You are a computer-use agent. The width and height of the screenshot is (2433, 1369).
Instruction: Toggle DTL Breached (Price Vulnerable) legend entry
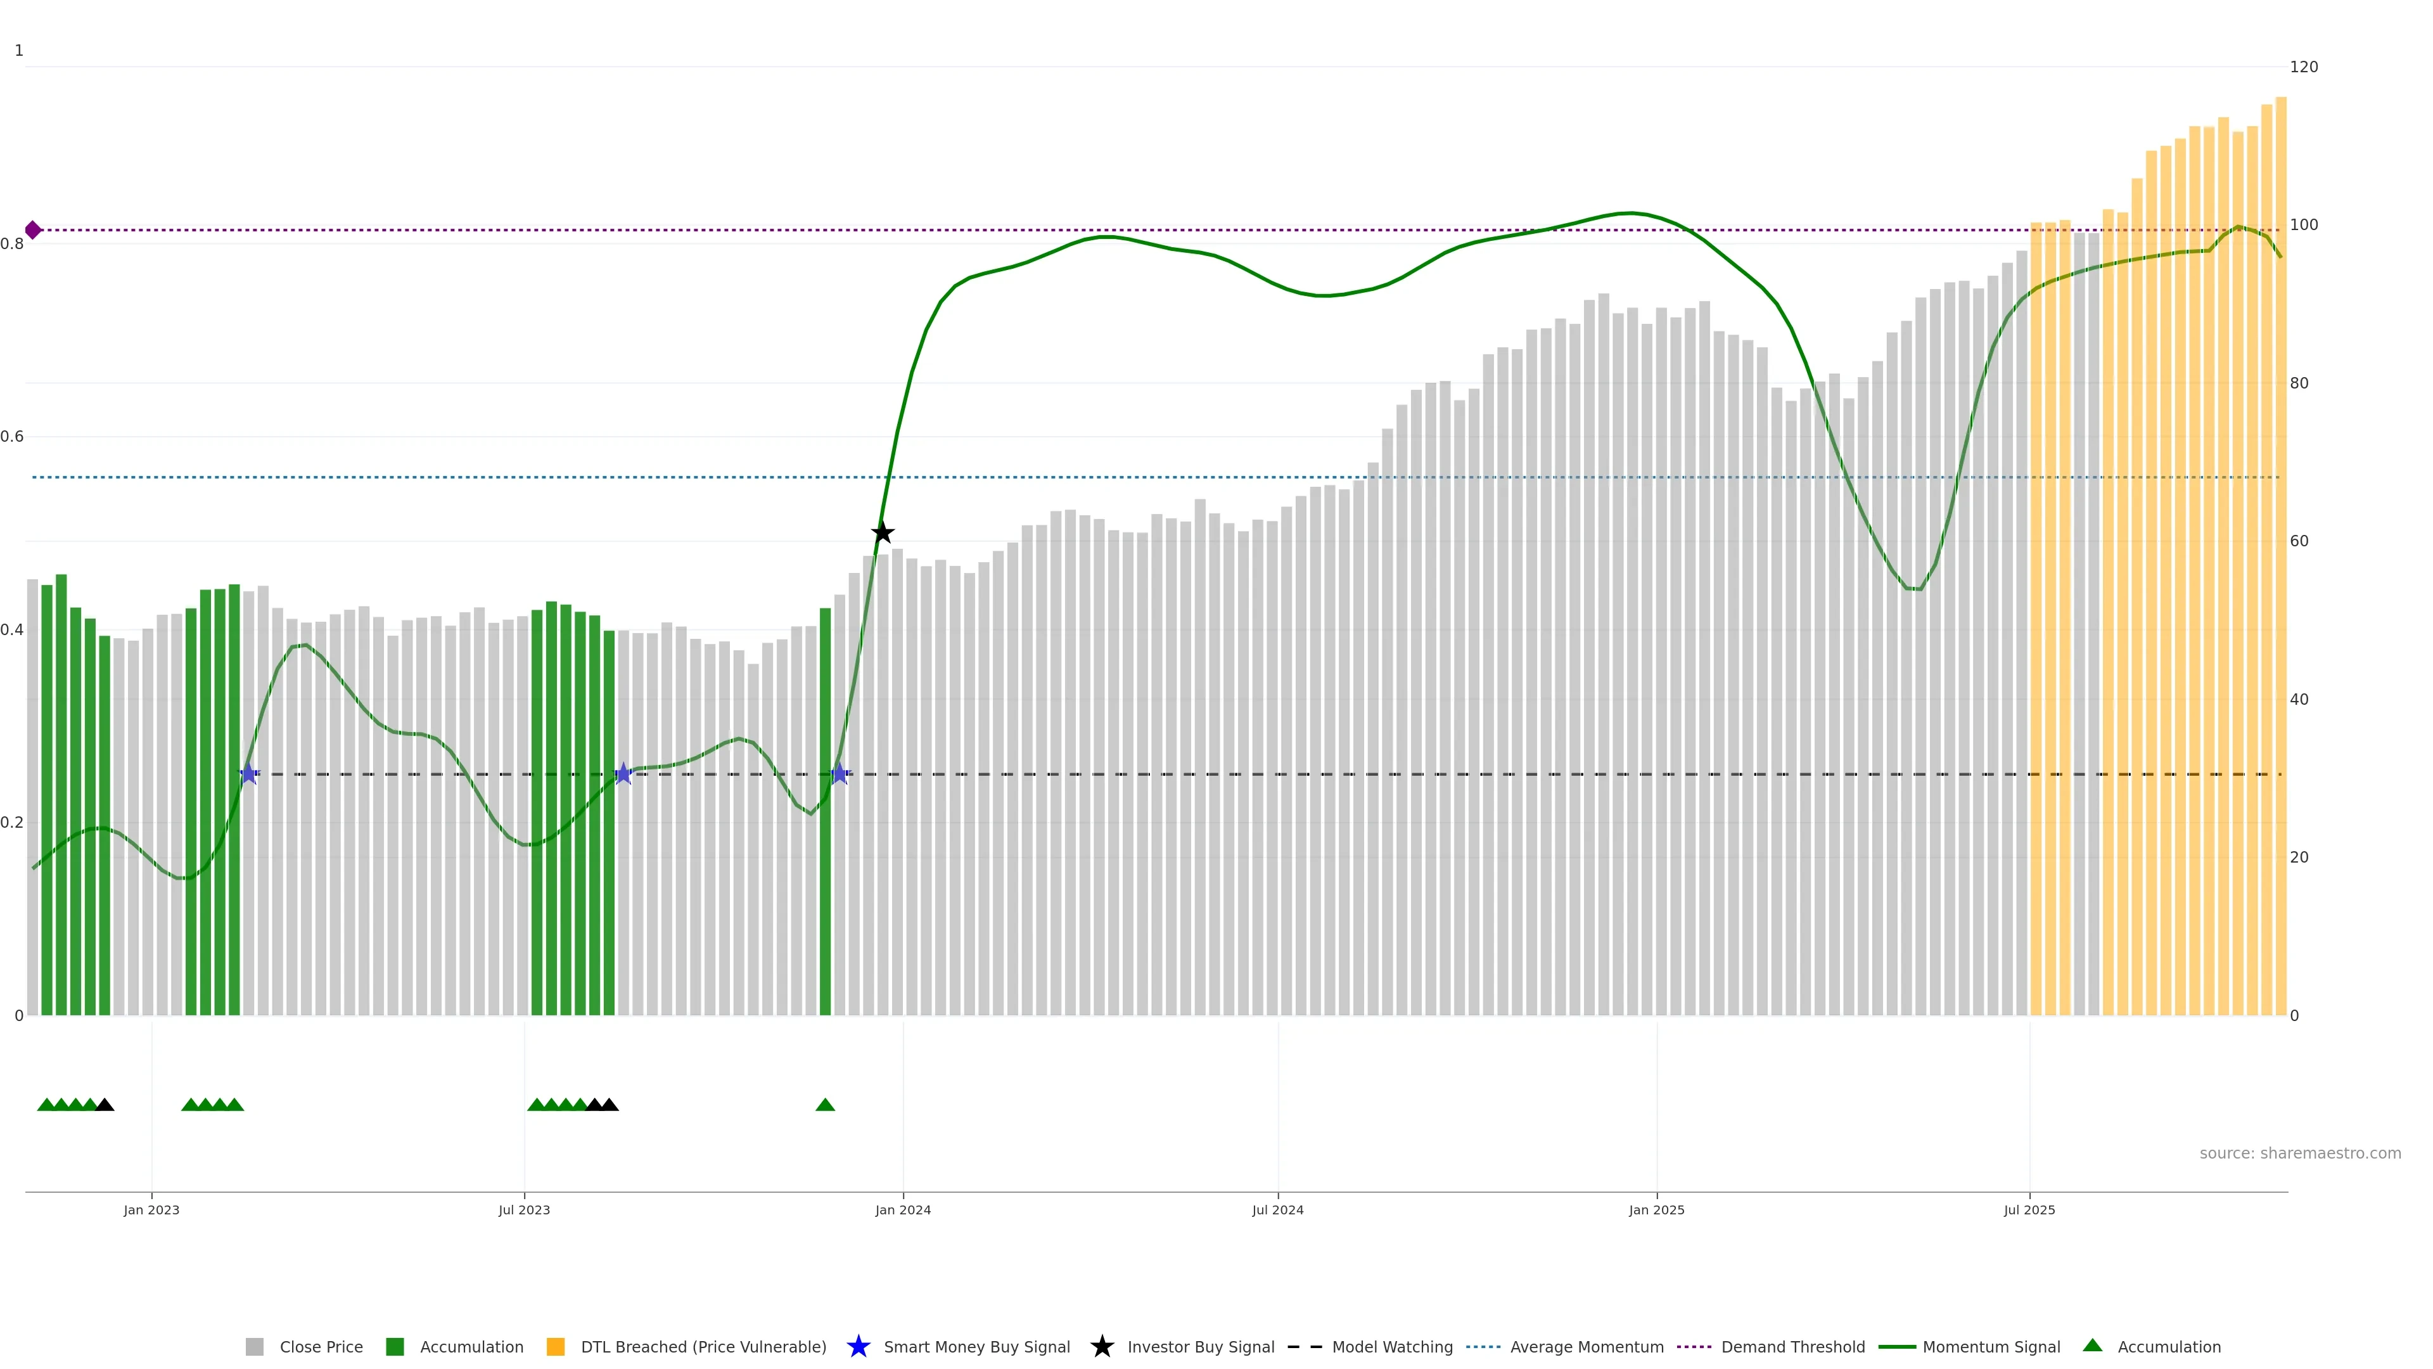point(703,1346)
